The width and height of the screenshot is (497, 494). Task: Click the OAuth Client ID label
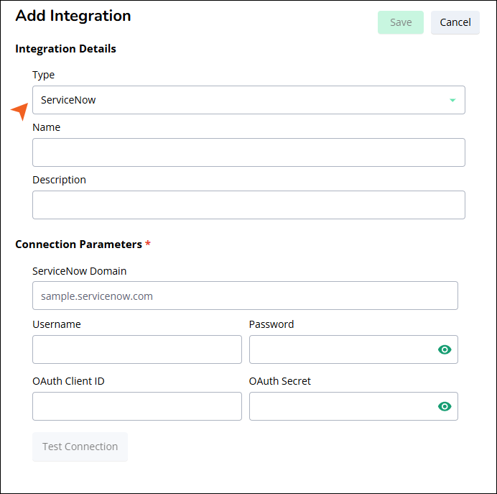(x=68, y=381)
